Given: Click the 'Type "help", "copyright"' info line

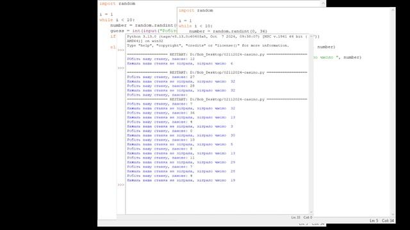Looking at the screenshot, I should pos(208,45).
